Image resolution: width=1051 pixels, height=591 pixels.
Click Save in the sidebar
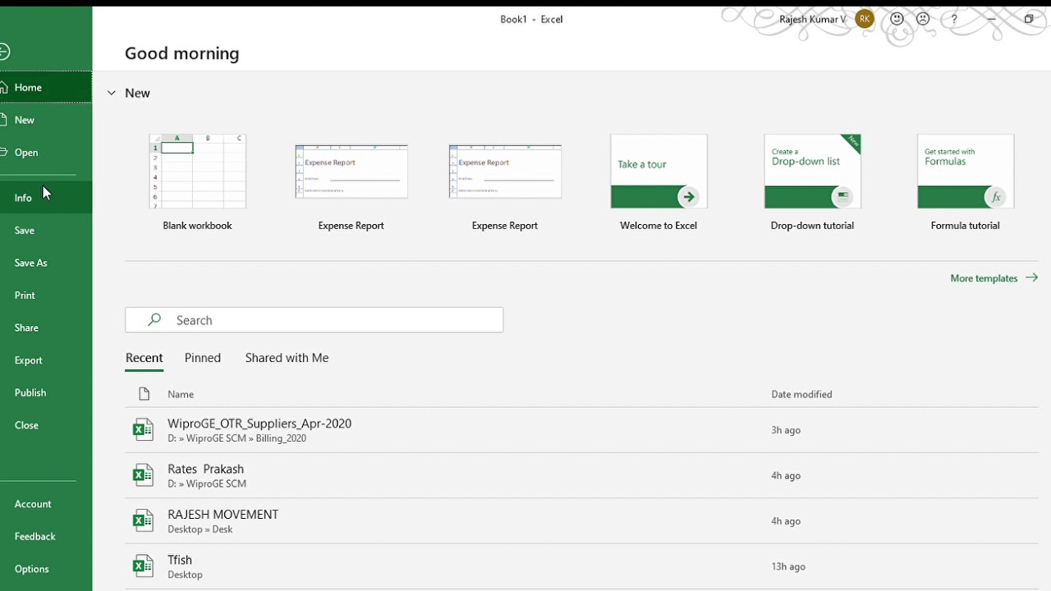[x=46, y=230]
